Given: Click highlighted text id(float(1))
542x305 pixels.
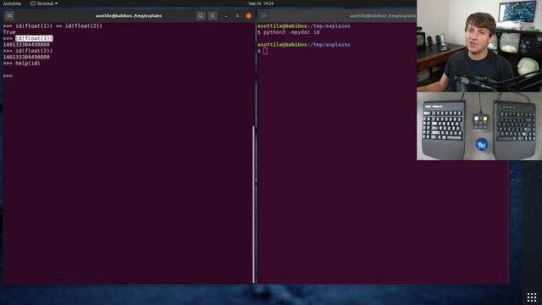Looking at the screenshot, I should 34,38.
